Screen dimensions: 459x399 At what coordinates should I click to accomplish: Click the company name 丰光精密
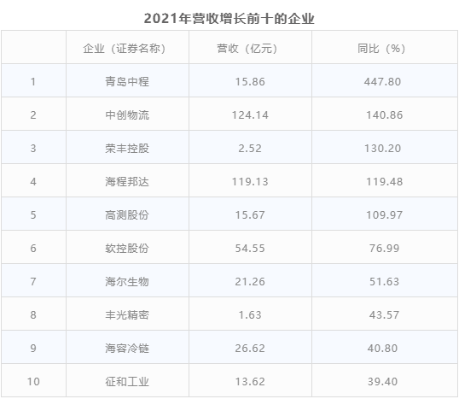(127, 315)
